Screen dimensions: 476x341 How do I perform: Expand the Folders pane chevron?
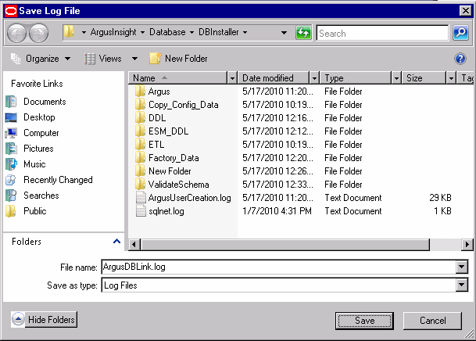point(117,242)
